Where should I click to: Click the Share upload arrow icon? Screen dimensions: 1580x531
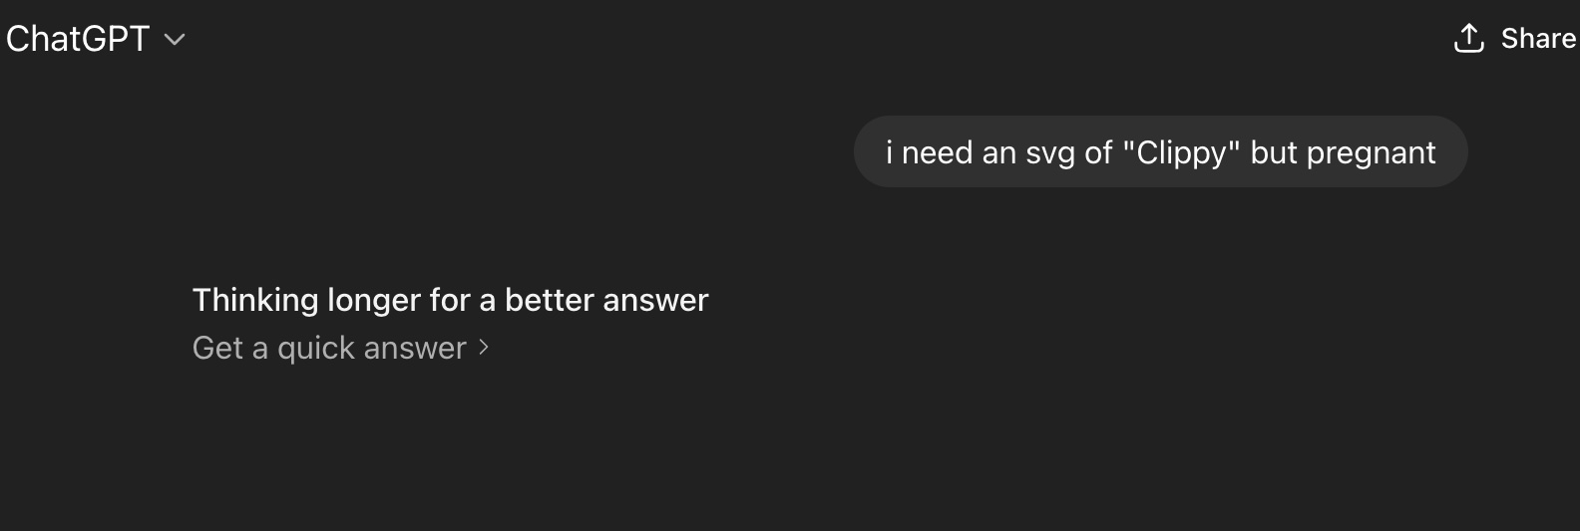point(1469,39)
